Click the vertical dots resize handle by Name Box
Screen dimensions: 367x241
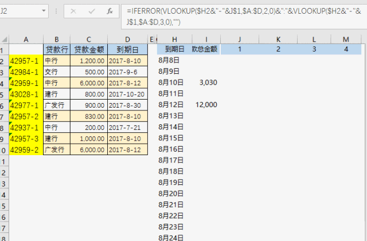point(56,11)
